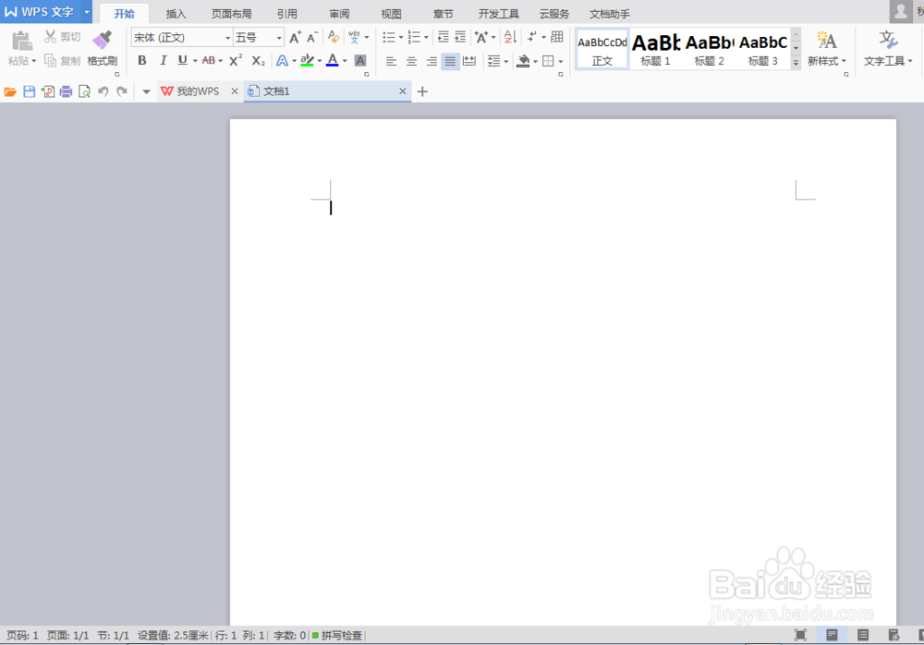The width and height of the screenshot is (924, 645).
Task: Align text left
Action: (x=391, y=61)
